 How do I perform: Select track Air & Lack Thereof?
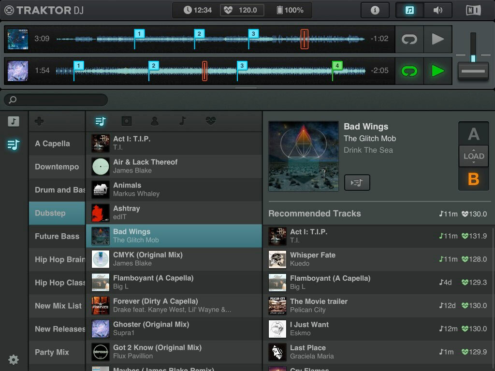pos(174,166)
